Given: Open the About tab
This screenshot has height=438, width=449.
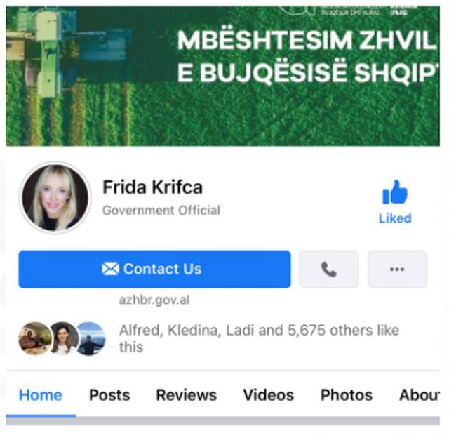Looking at the screenshot, I should [420, 395].
